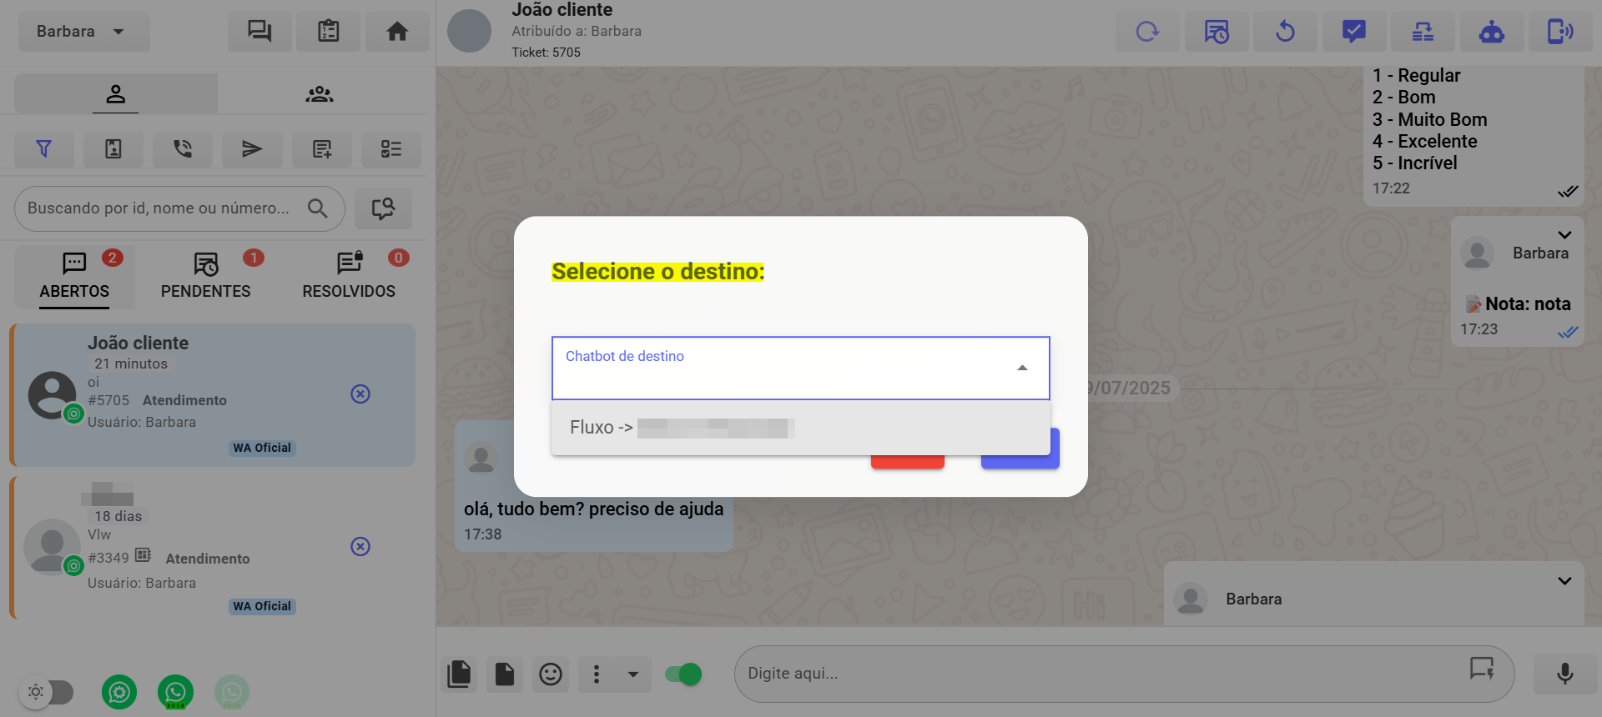This screenshot has width=1602, height=717.
Task: Click the filter funnel icon
Action: pos(44,149)
